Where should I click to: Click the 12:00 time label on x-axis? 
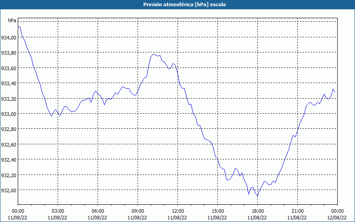tap(178, 211)
